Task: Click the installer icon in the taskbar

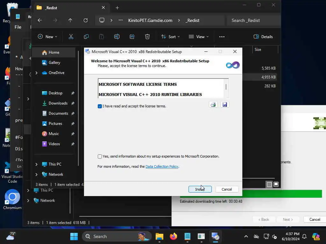Action: [216, 236]
